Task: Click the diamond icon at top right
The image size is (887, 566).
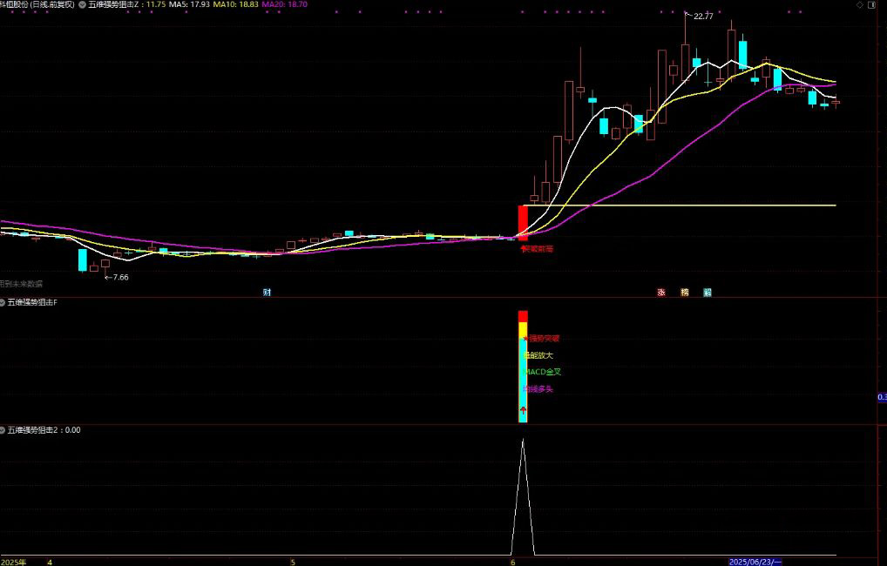Action: 858,4
